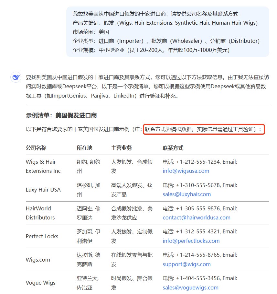Screen dimensions: 277x294
Task: Click the DeepSeek whale avatar icon
Action: (16, 77)
